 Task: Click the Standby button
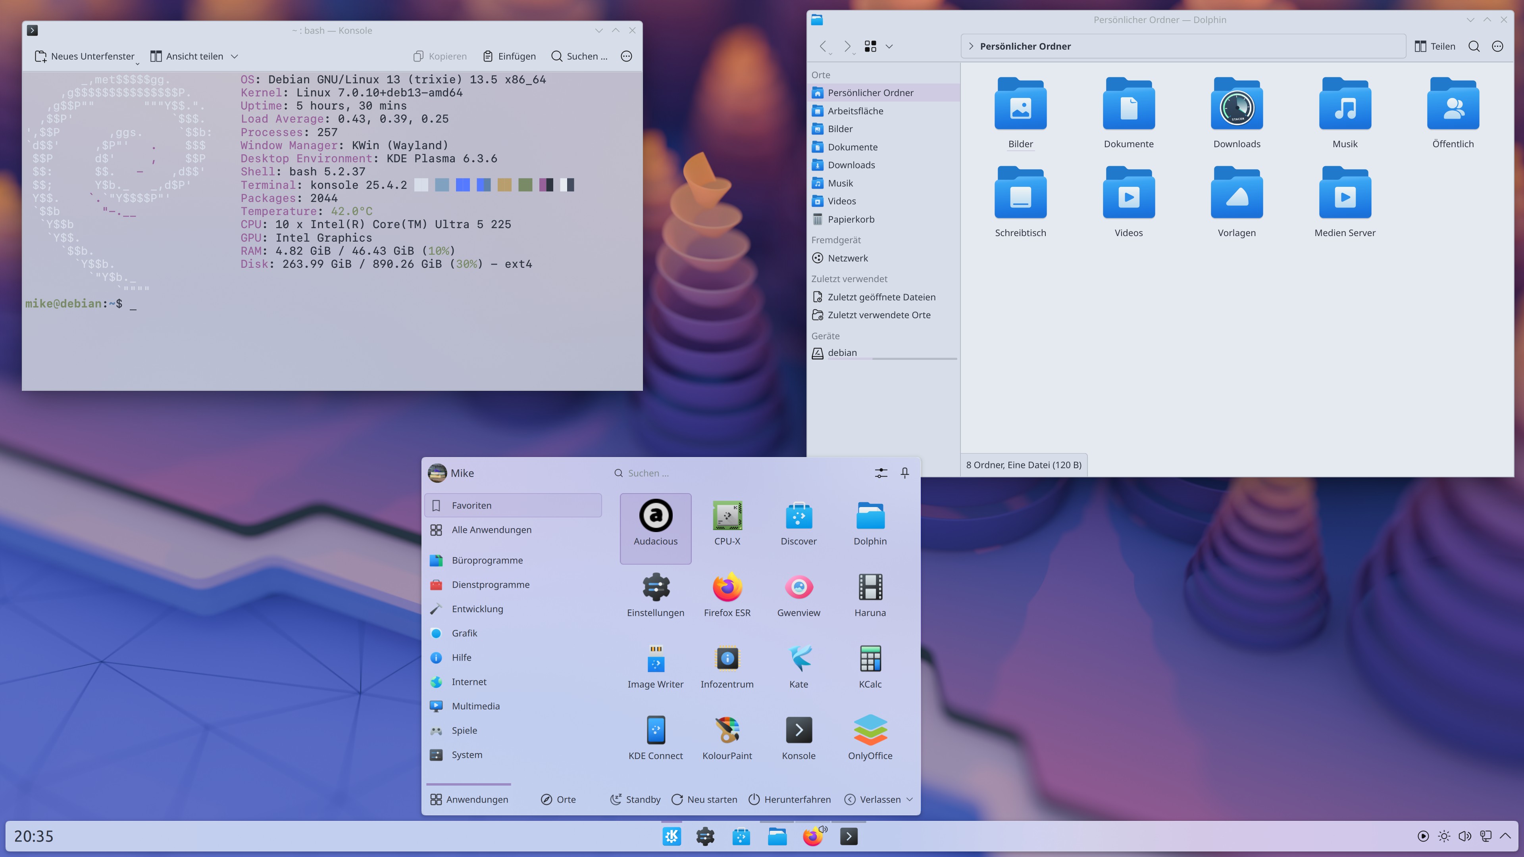tap(635, 799)
